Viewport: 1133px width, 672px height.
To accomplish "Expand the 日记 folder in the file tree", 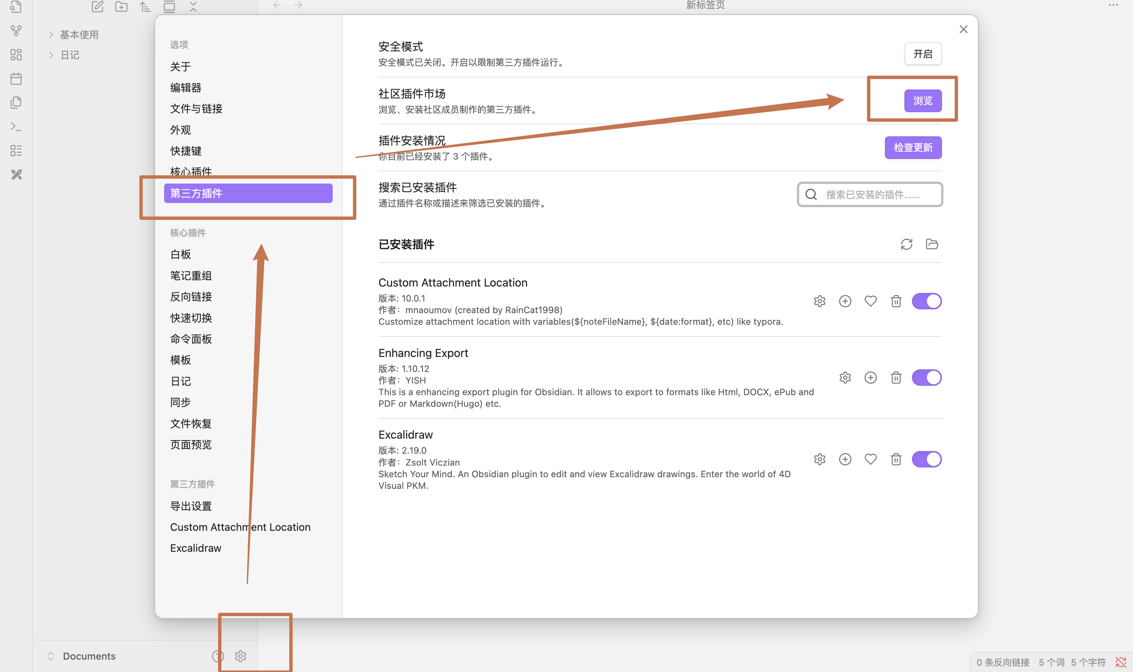I will (x=69, y=55).
